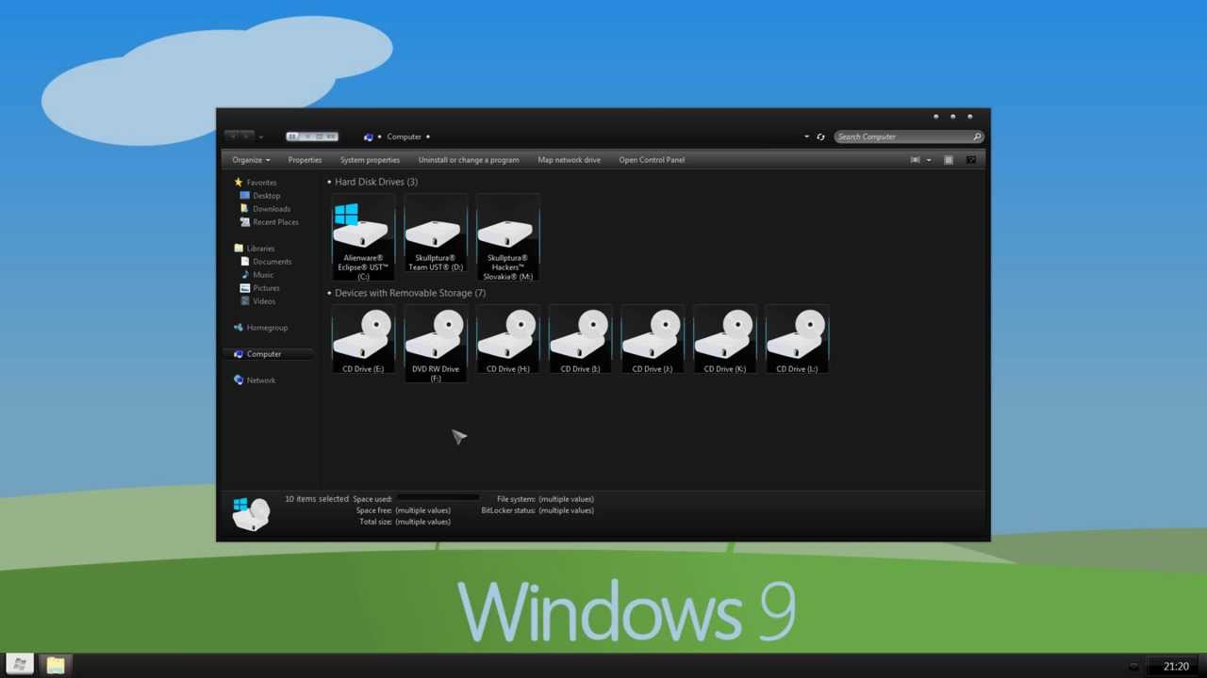Viewport: 1207px width, 678px height.
Task: Click the notification area icon beside the clock
Action: 1133,667
